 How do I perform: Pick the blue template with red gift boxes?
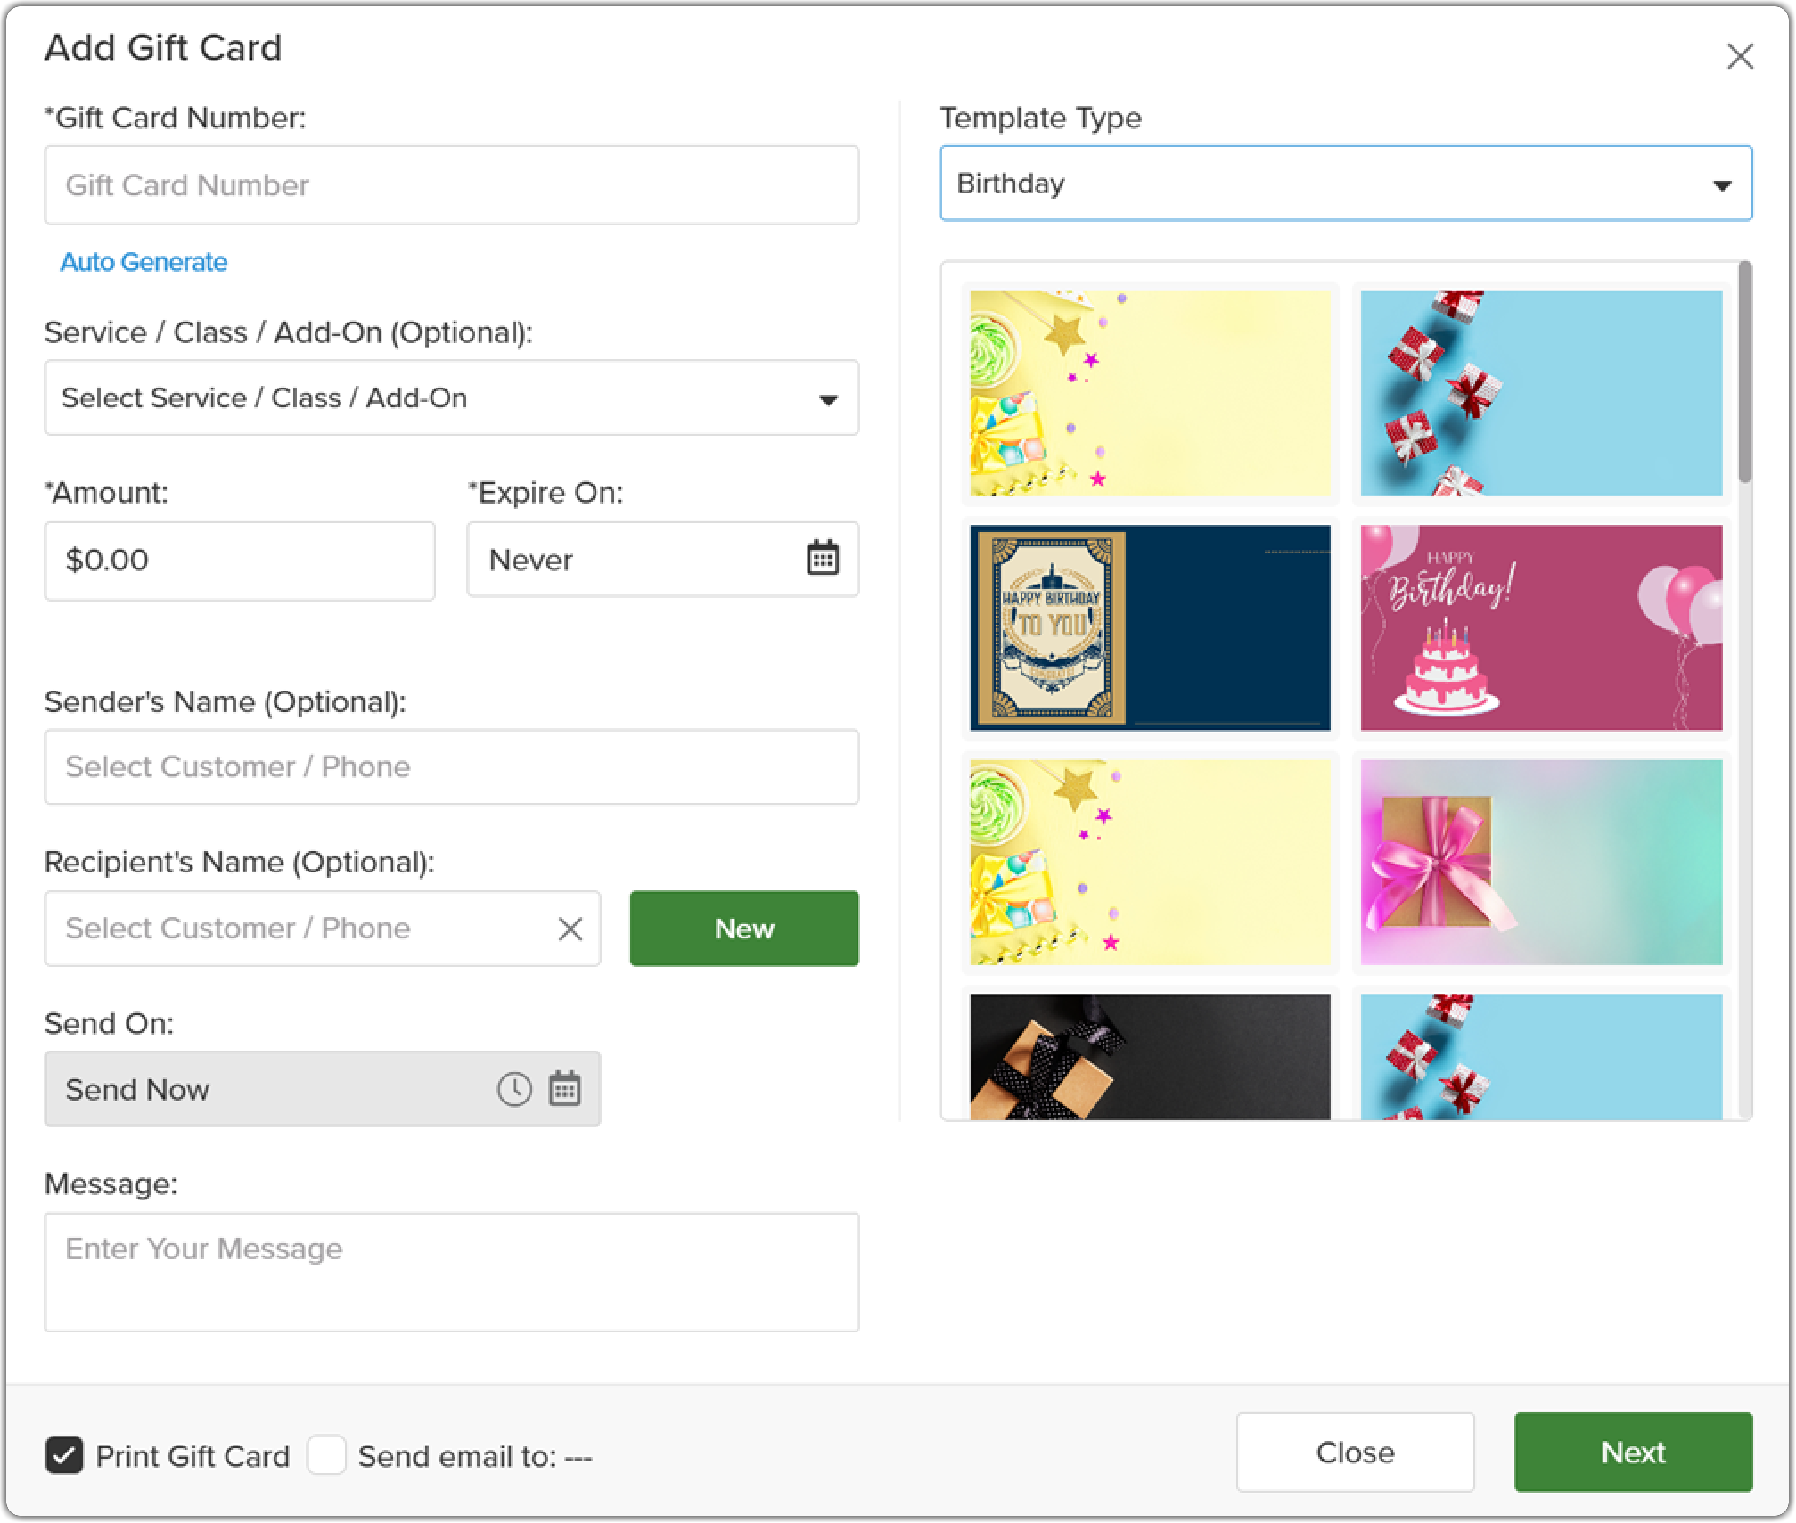coord(1541,393)
